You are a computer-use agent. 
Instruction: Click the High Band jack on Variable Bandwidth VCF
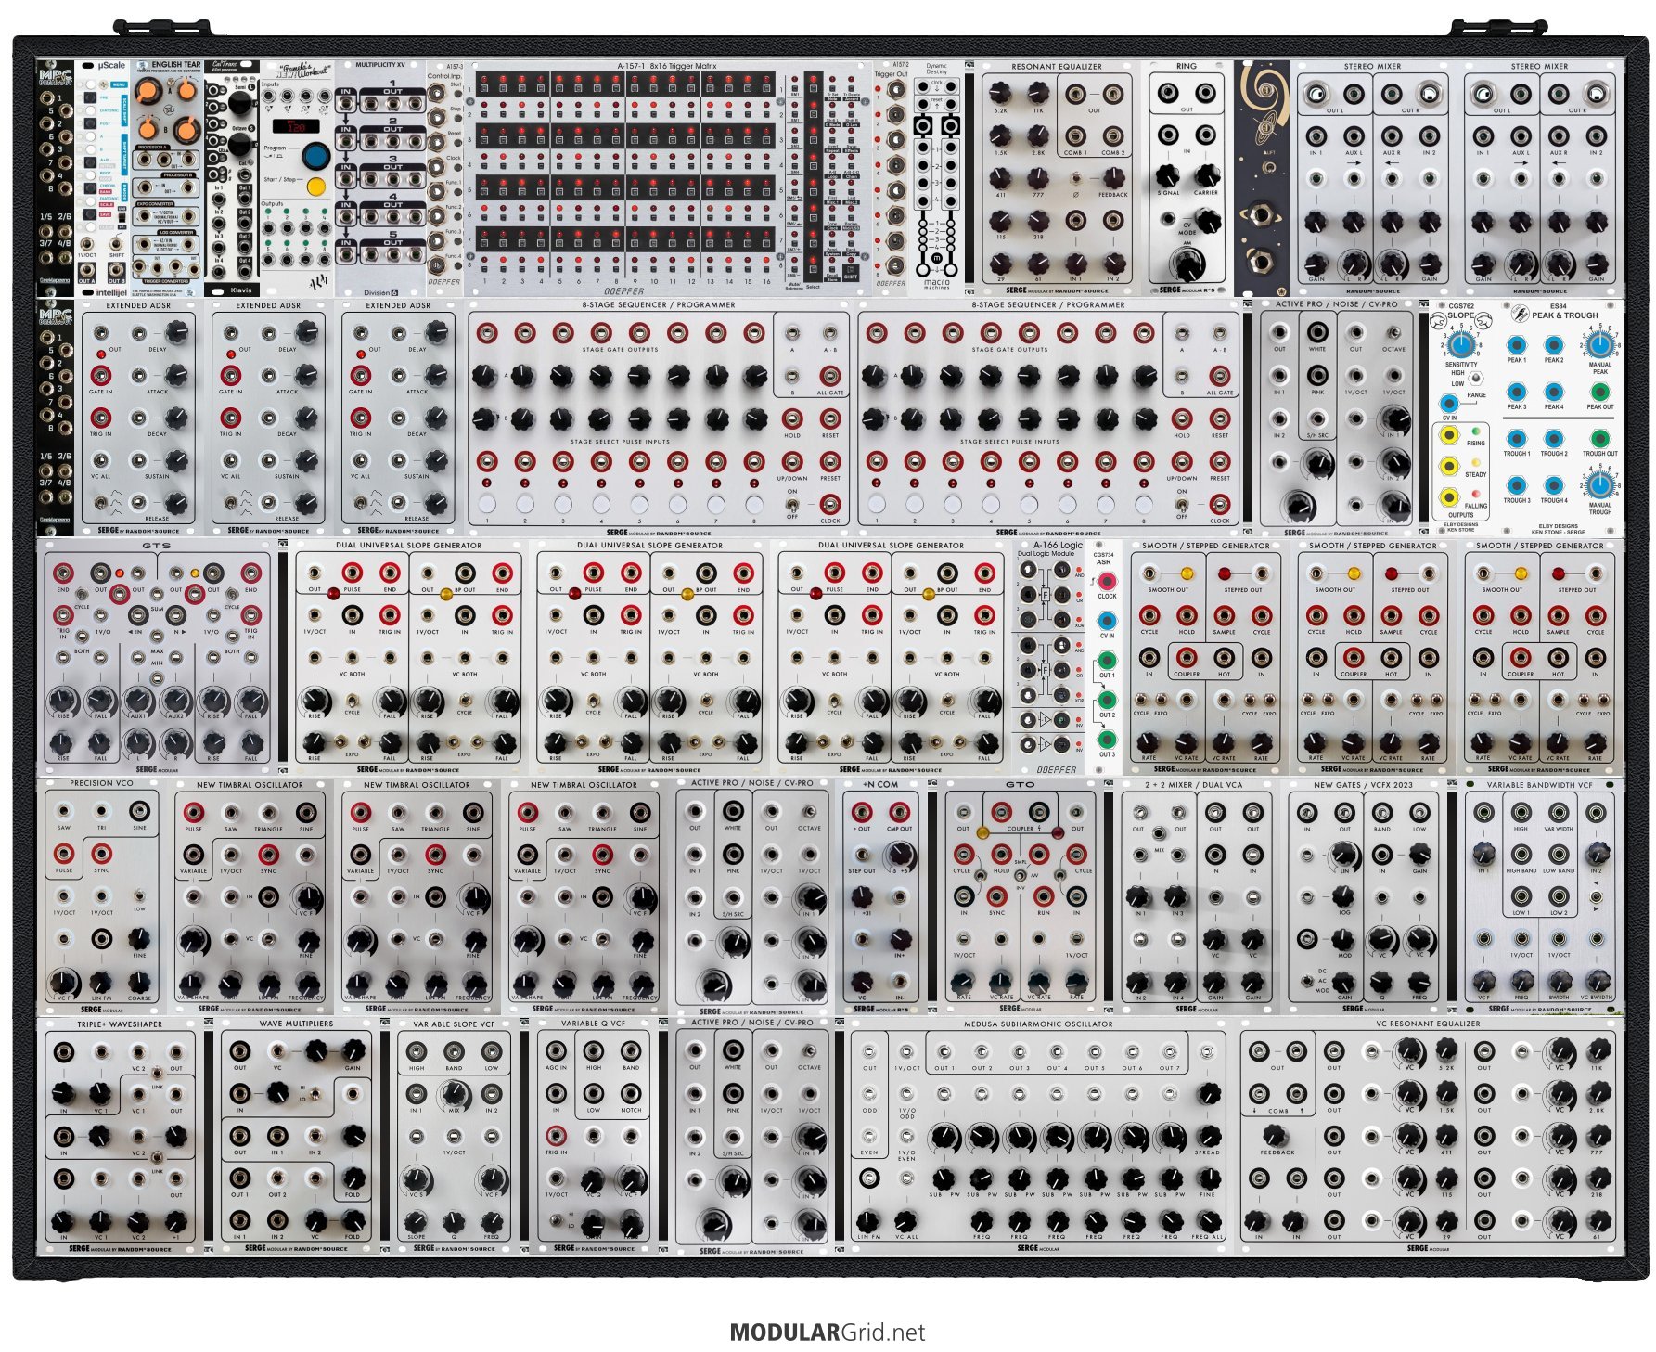pos(1521,855)
